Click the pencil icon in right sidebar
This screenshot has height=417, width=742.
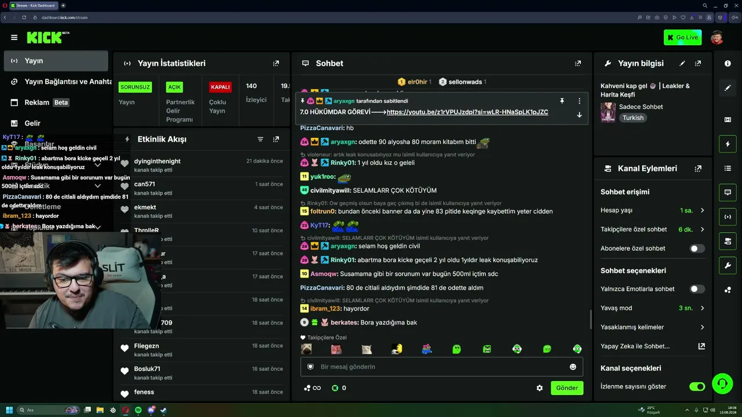728,88
